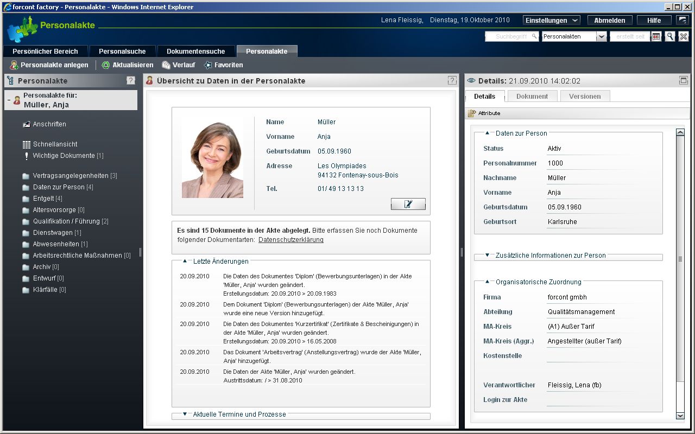Image resolution: width=695 pixels, height=434 pixels.
Task: Switch to the Versionen tab
Action: 585,96
